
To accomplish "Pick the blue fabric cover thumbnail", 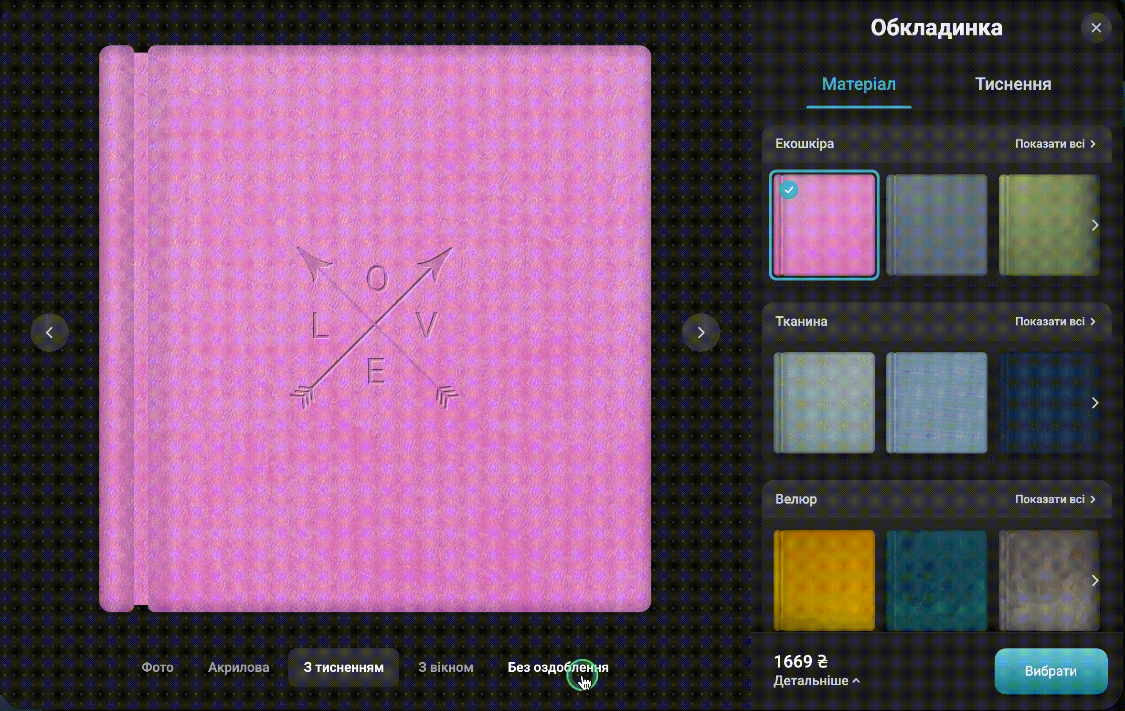I will tap(937, 403).
